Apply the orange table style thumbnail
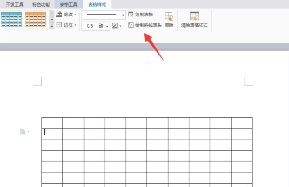The image size is (289, 187). [x=35, y=19]
